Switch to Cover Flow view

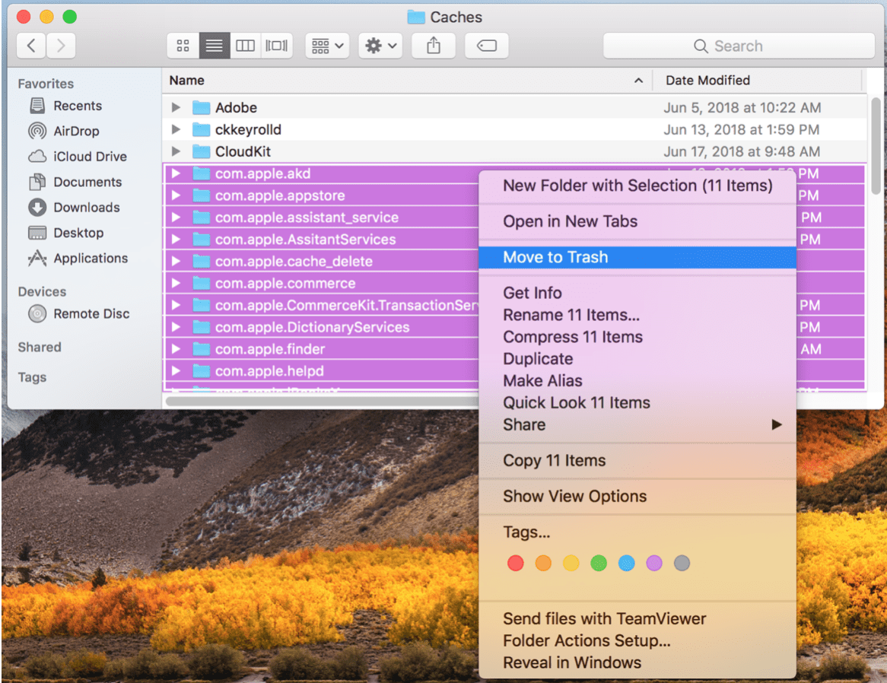[276, 45]
